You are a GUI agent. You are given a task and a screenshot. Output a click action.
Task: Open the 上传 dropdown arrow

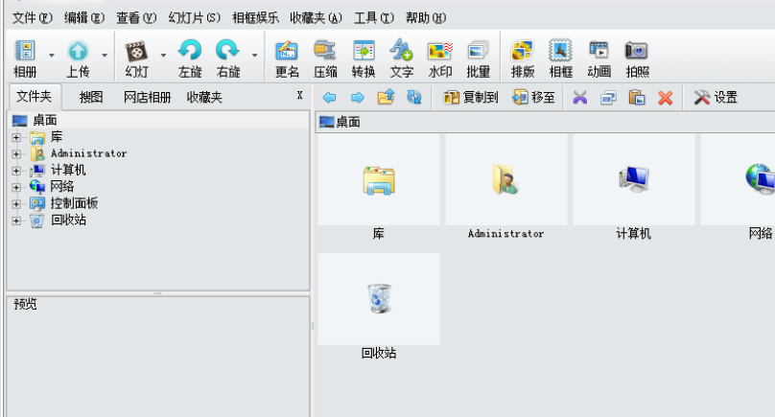pyautogui.click(x=105, y=55)
